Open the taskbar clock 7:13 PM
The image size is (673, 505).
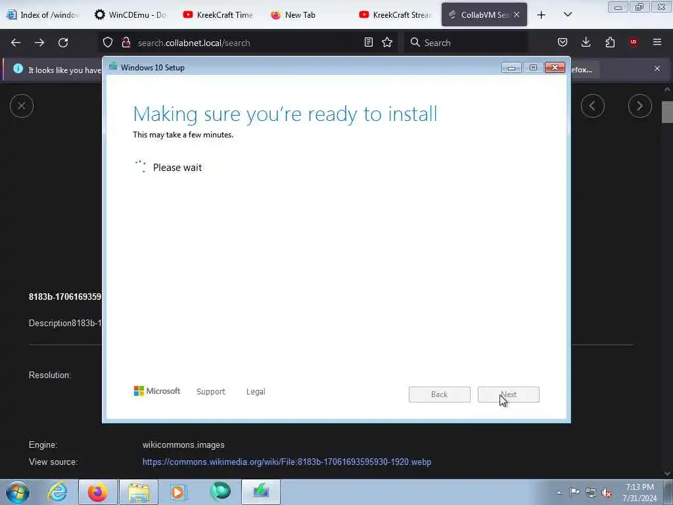[639, 493]
